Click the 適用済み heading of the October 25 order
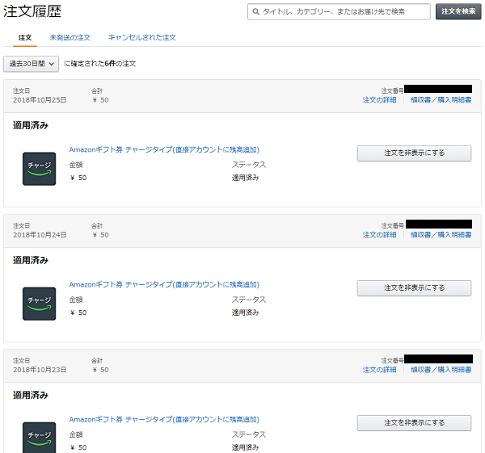 (31, 125)
